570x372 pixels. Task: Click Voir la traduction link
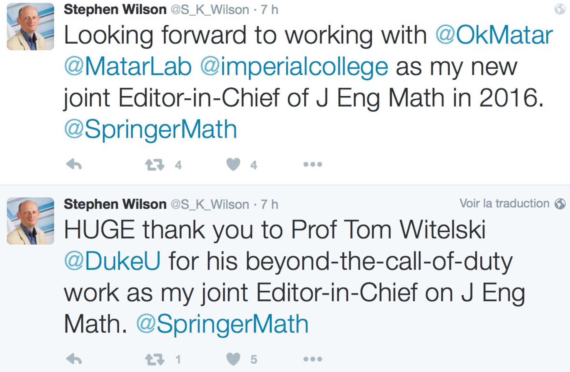[504, 204]
